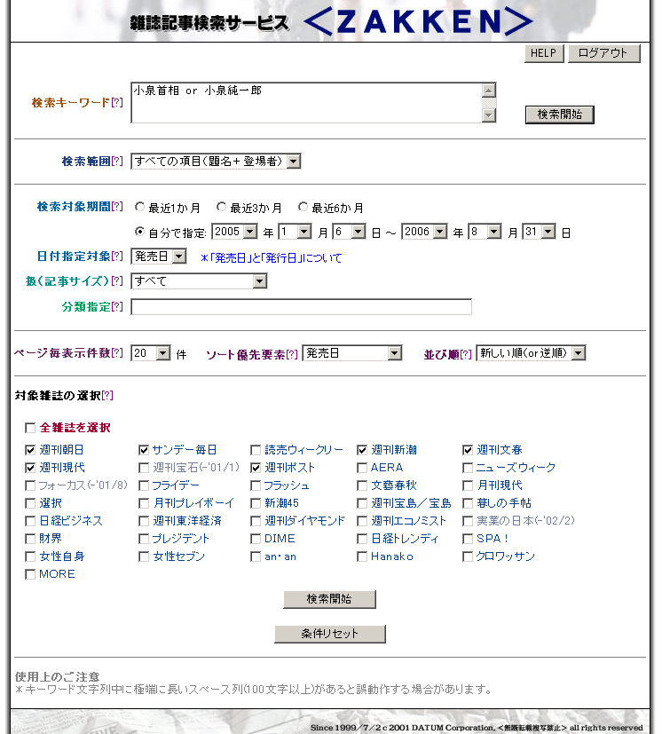
Task: Uncheck the 週刊新潮 checkbox
Action: pyautogui.click(x=362, y=450)
